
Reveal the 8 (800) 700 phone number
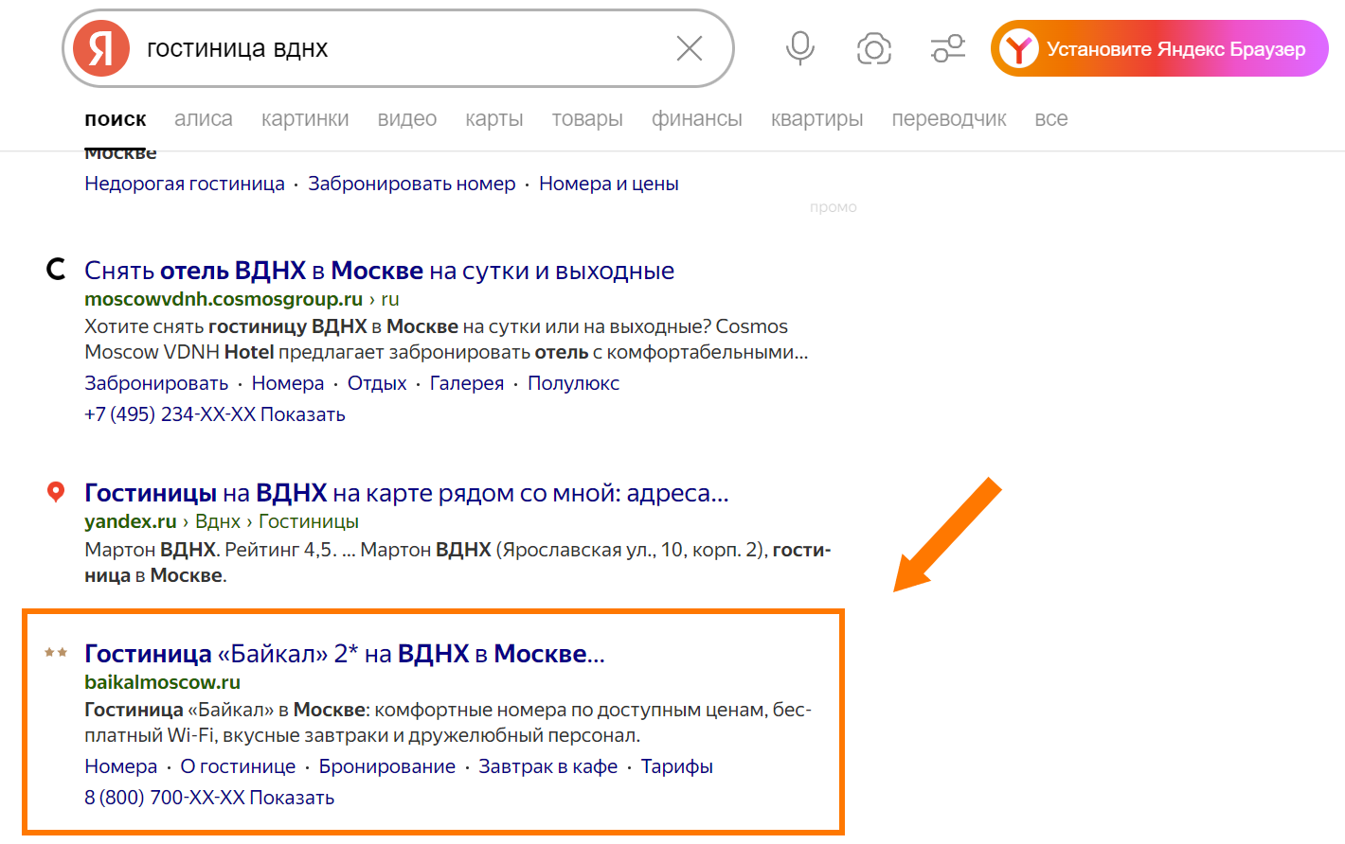(x=292, y=798)
